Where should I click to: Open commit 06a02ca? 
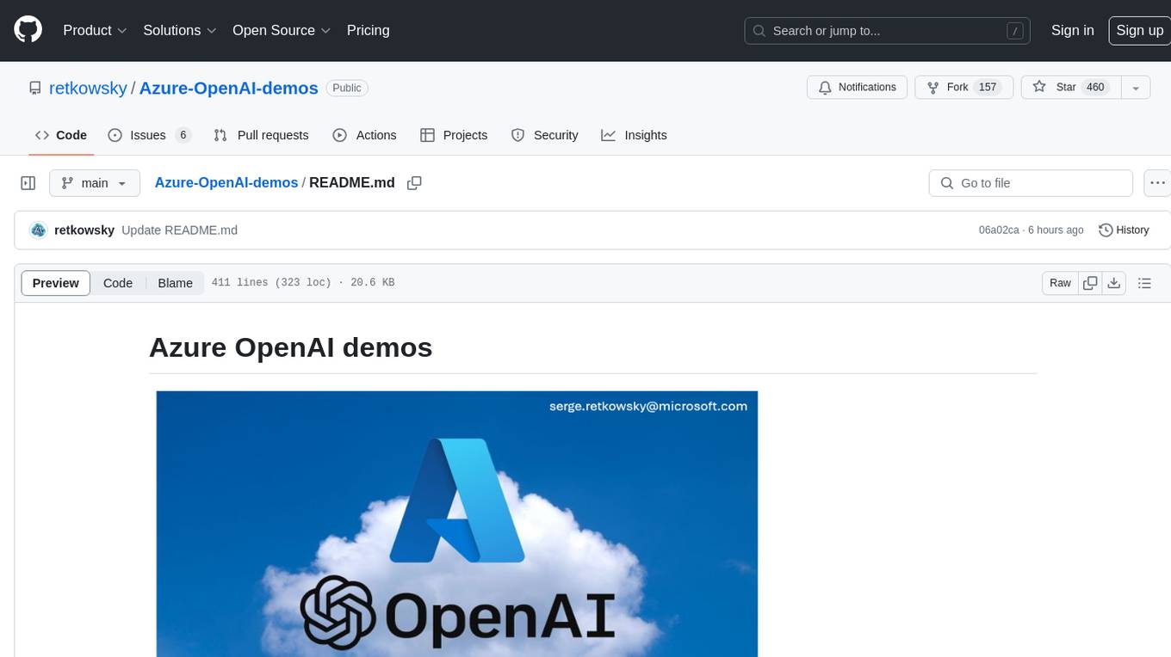pyautogui.click(x=999, y=230)
